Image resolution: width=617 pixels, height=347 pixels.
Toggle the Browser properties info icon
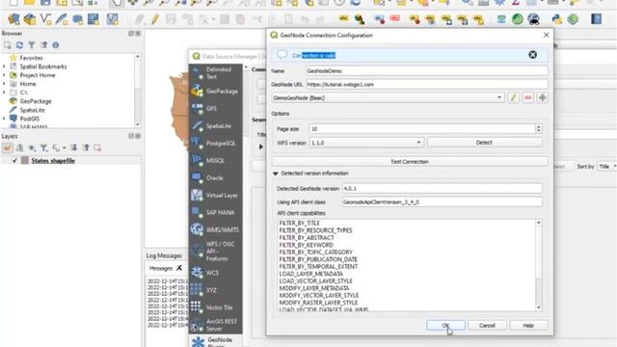tap(56, 45)
